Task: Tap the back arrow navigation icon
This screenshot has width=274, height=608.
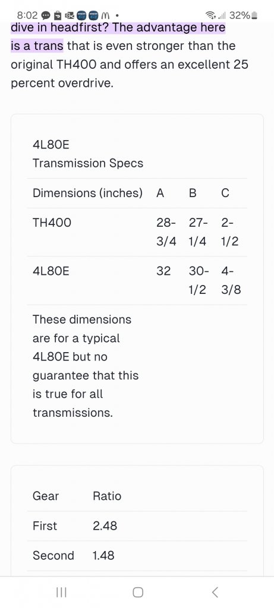Action: point(215,592)
